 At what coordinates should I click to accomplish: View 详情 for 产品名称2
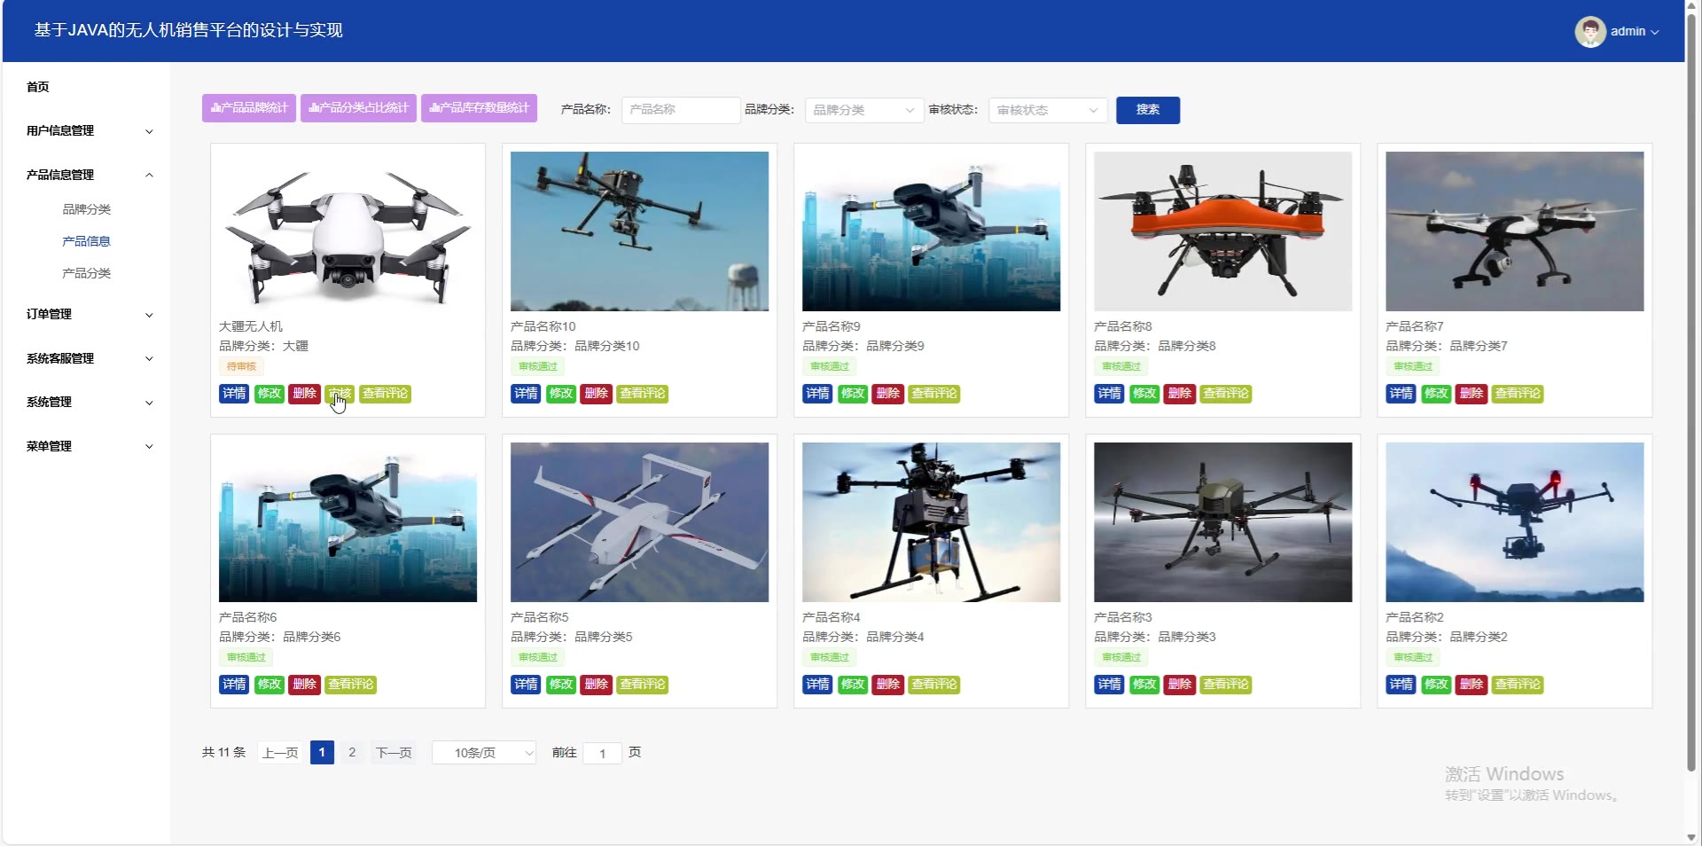click(1401, 685)
